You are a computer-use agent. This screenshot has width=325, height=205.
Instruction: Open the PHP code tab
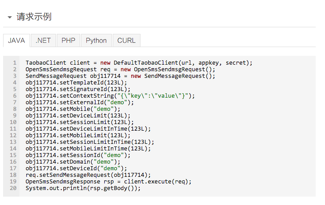click(68, 40)
